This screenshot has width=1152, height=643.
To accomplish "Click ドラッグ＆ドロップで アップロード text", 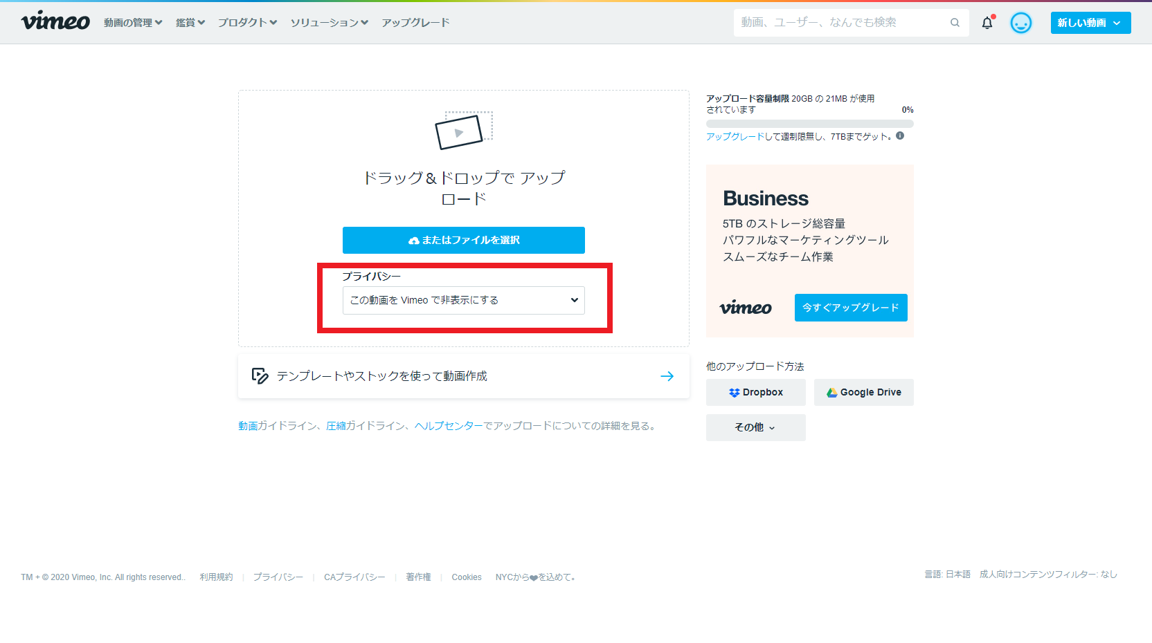I will (x=464, y=188).
